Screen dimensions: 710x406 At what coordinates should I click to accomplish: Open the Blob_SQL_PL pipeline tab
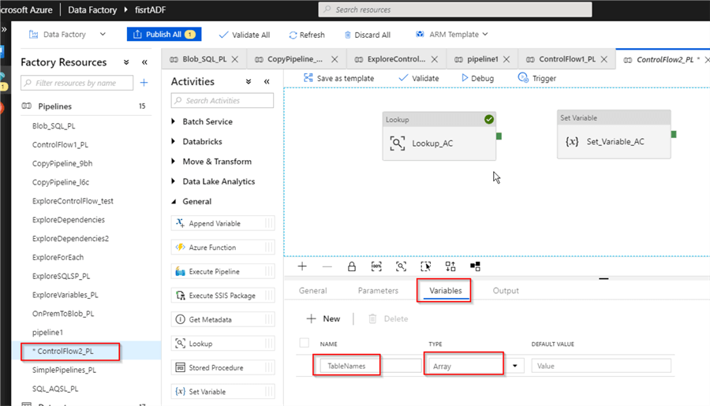pyautogui.click(x=204, y=59)
